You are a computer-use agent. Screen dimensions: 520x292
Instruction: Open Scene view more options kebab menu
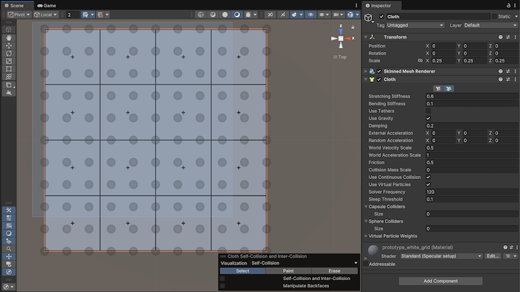pyautogui.click(x=356, y=5)
